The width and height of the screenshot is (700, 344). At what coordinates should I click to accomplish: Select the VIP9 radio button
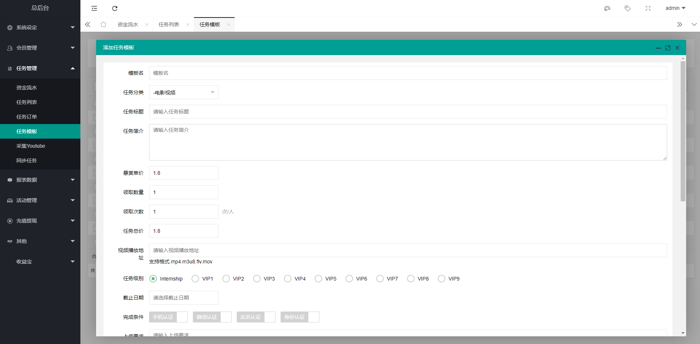(442, 279)
